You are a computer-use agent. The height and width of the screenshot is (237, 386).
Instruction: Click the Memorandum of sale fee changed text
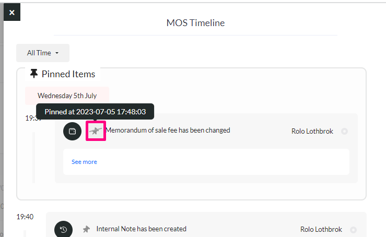tap(168, 130)
